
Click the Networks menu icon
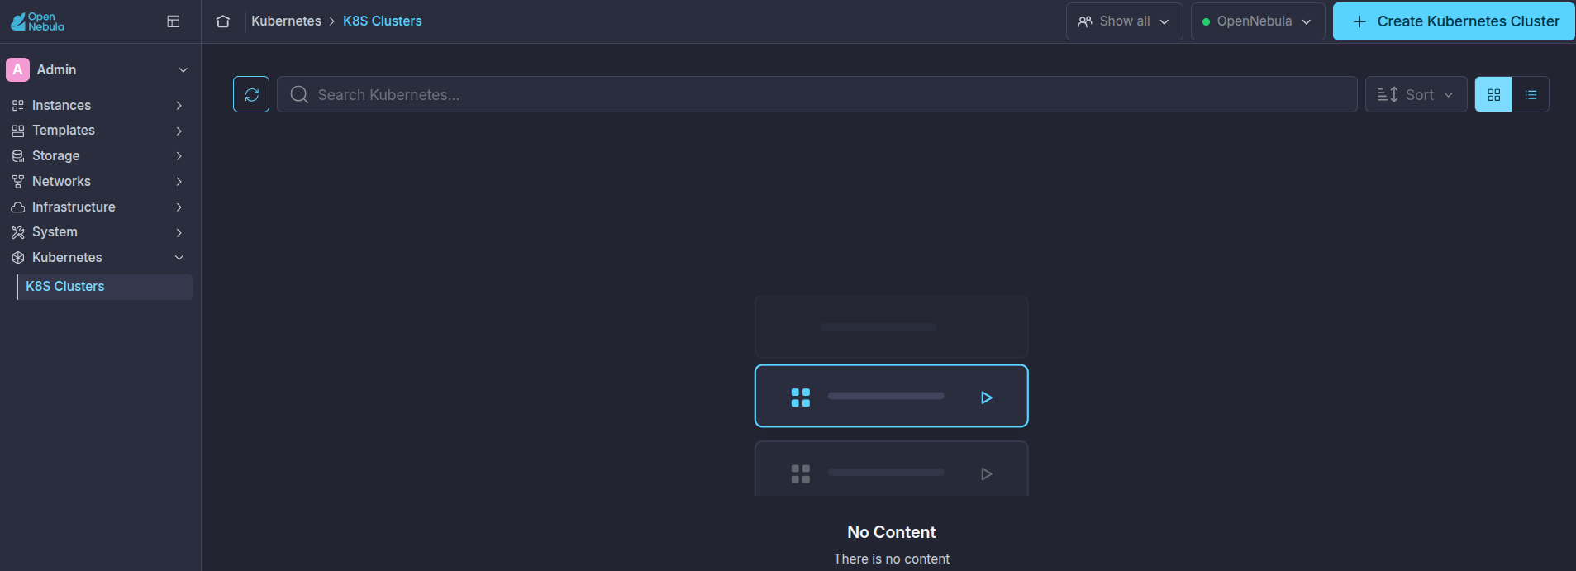[18, 182]
